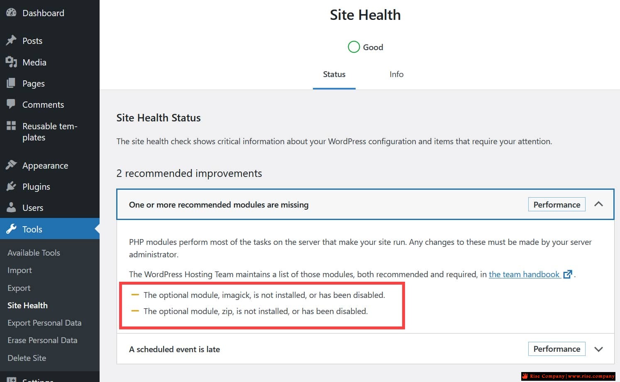Click the Plugins plug icon
The height and width of the screenshot is (382, 620).
[11, 186]
